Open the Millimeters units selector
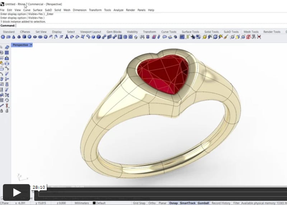 (x=82, y=203)
